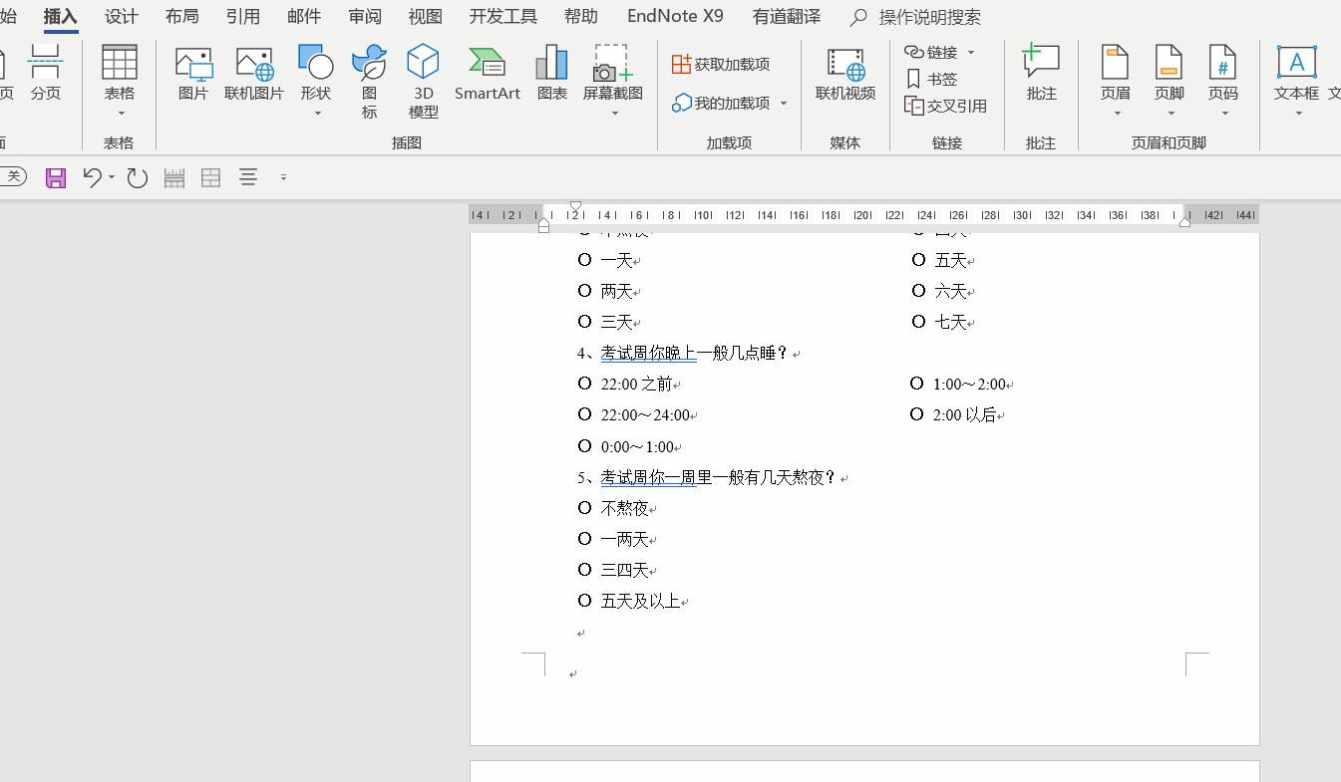Insert a picture with the 图片 icon
The width and height of the screenshot is (1341, 782).
click(x=193, y=75)
